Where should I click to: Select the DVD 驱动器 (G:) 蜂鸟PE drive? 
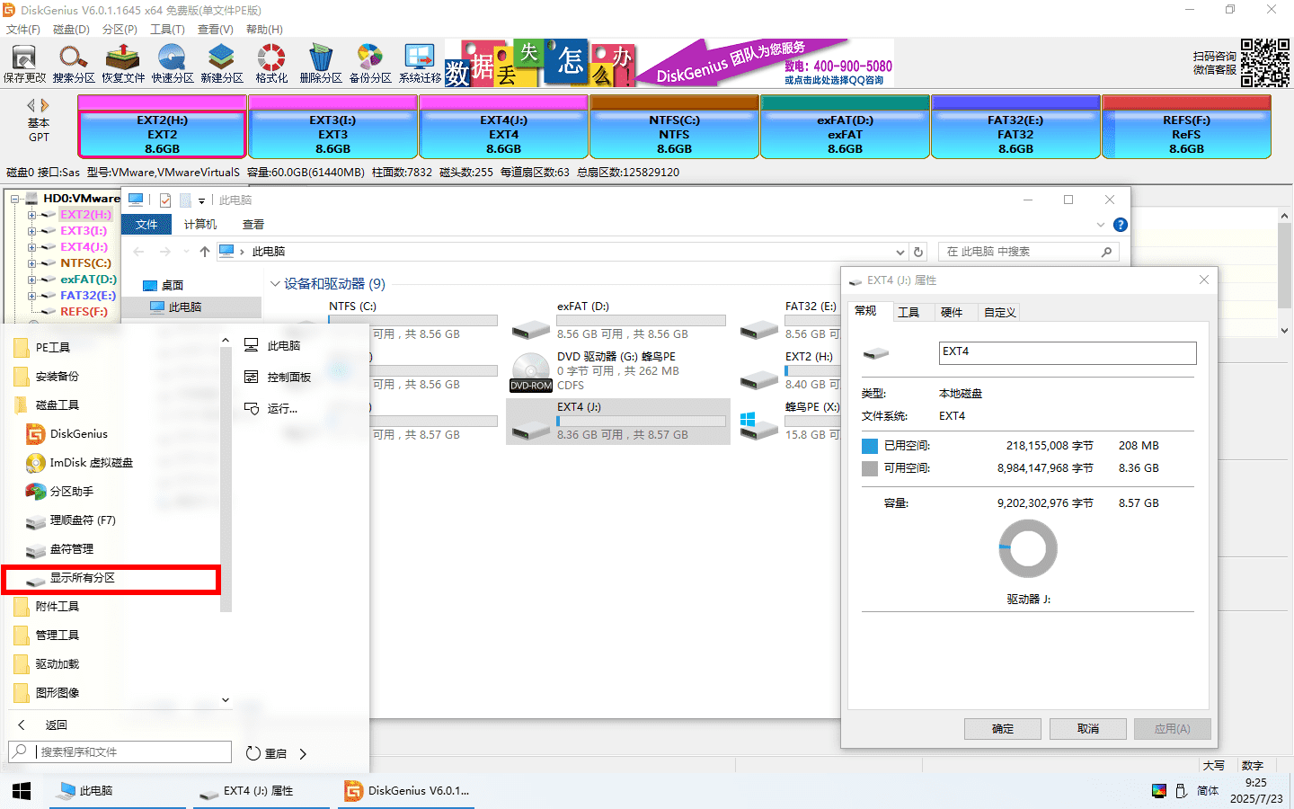point(618,371)
